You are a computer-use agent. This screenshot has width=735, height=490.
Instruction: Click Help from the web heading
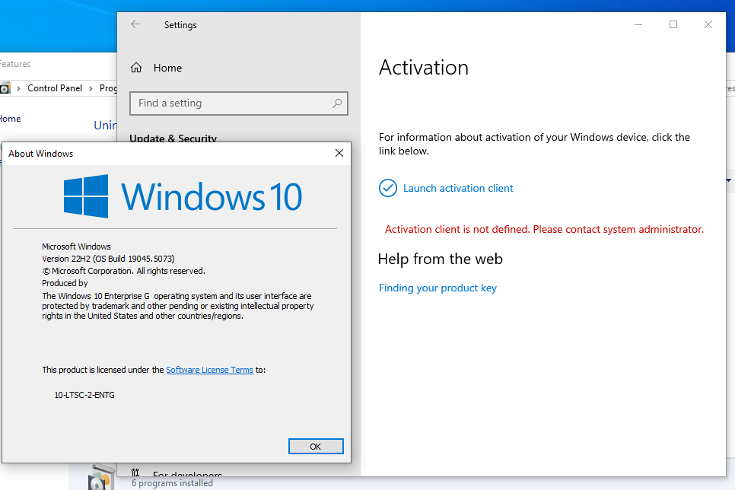pyautogui.click(x=440, y=259)
